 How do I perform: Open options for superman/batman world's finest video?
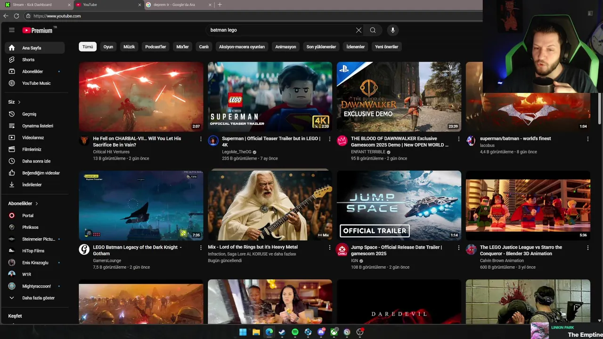click(x=587, y=139)
